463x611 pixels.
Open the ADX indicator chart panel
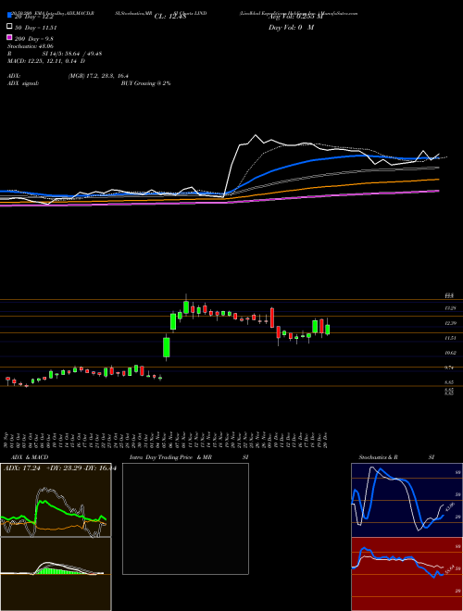click(x=56, y=500)
